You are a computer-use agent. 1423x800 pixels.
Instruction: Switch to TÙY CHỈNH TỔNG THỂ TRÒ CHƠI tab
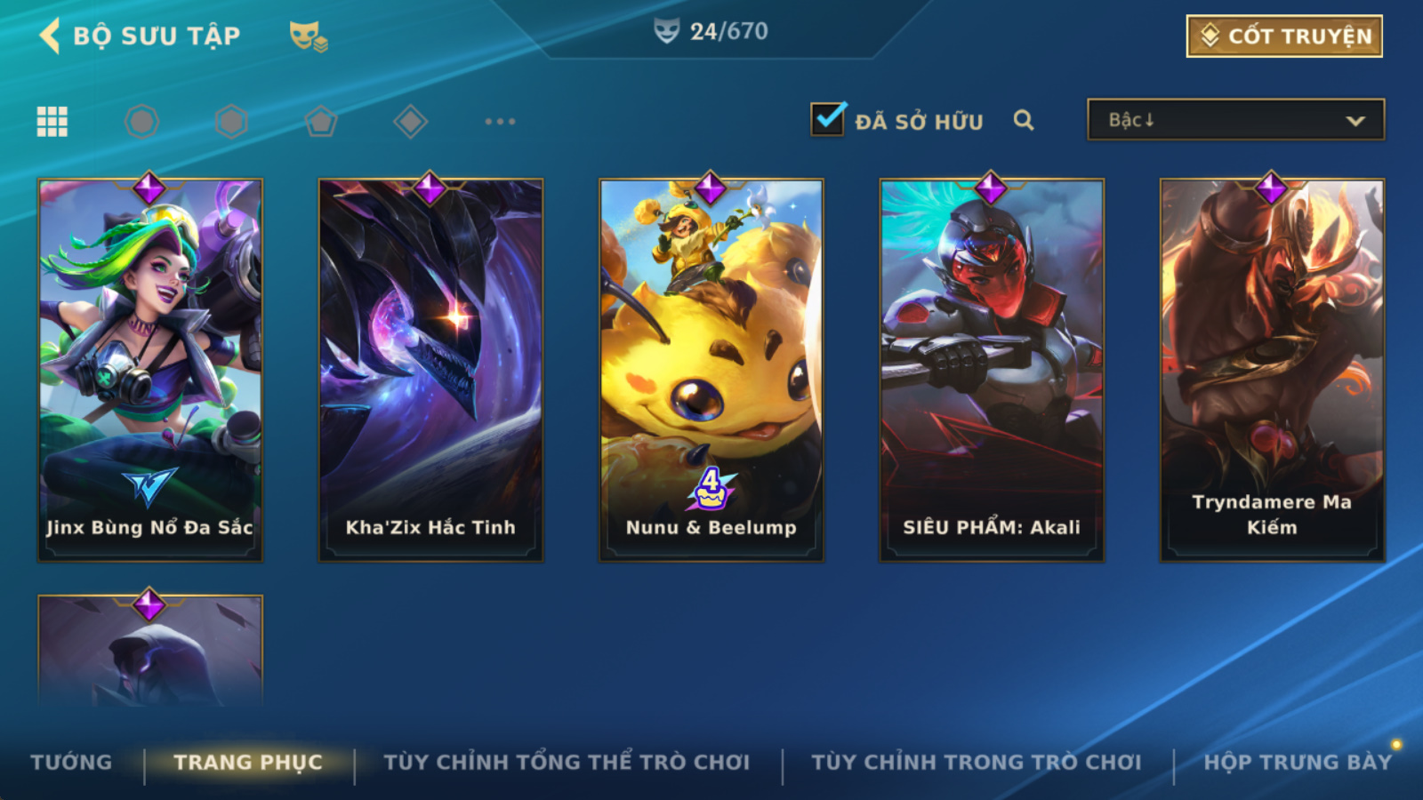pyautogui.click(x=567, y=762)
